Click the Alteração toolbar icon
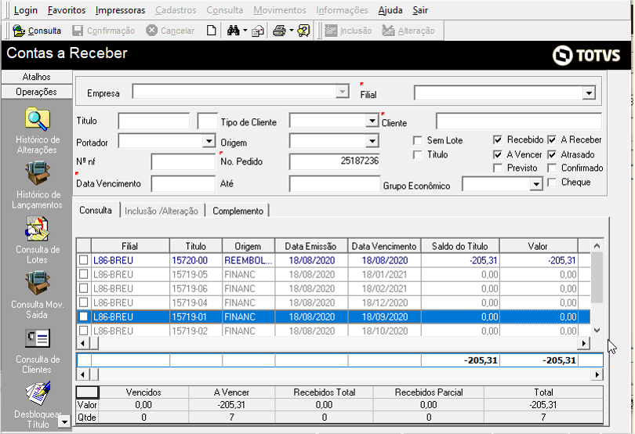 pyautogui.click(x=388, y=31)
